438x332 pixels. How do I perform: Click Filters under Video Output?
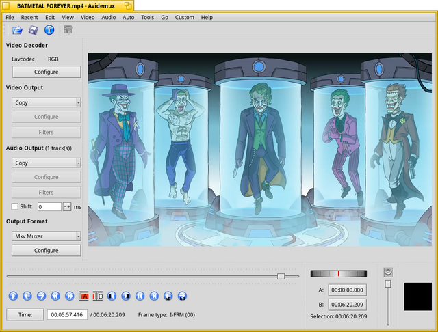tap(47, 132)
